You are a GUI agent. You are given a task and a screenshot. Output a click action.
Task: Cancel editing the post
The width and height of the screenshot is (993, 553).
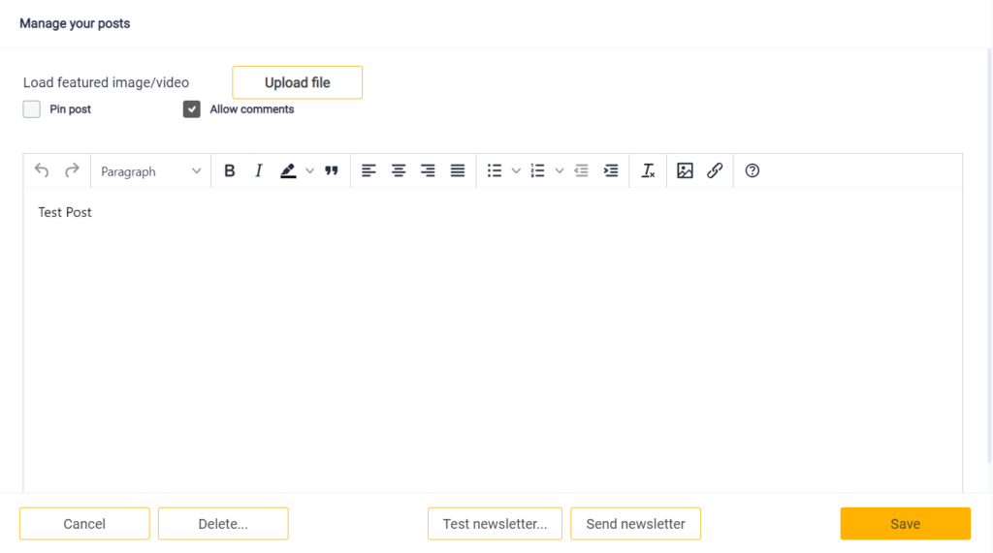click(84, 524)
